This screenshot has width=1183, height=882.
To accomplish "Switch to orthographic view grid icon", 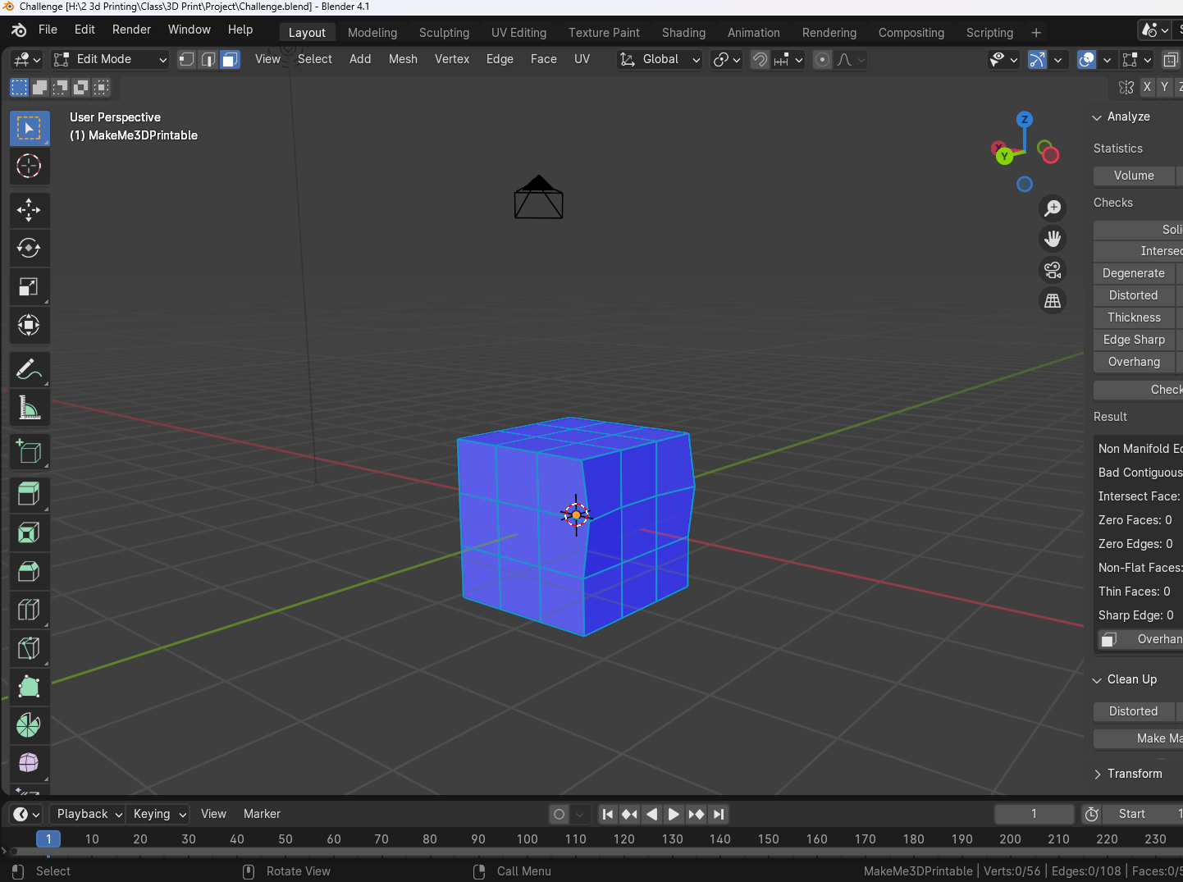I will [x=1053, y=301].
